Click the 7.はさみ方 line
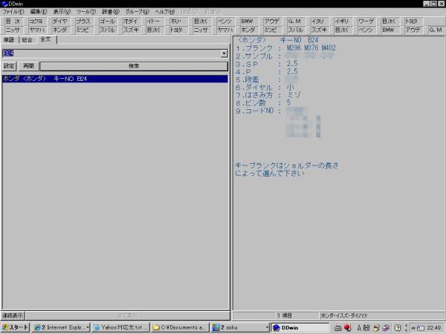This screenshot has height=334, width=446. click(x=268, y=95)
